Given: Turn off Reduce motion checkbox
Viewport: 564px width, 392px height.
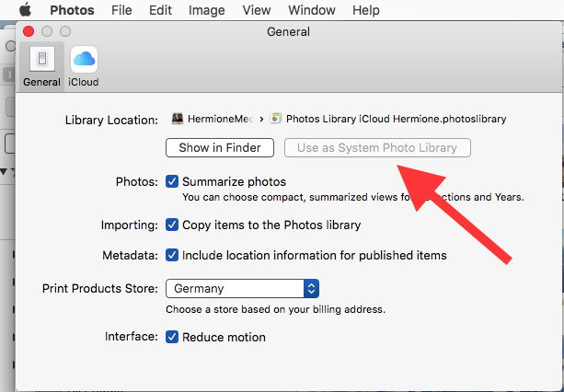Looking at the screenshot, I should point(172,337).
